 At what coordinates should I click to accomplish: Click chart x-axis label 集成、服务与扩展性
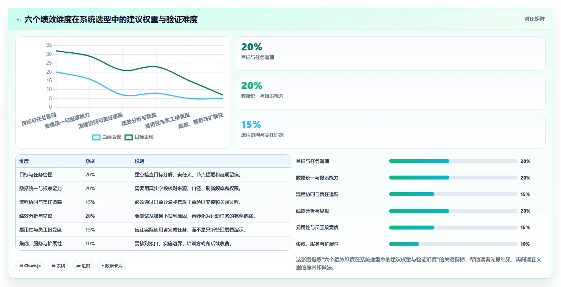pyautogui.click(x=201, y=121)
